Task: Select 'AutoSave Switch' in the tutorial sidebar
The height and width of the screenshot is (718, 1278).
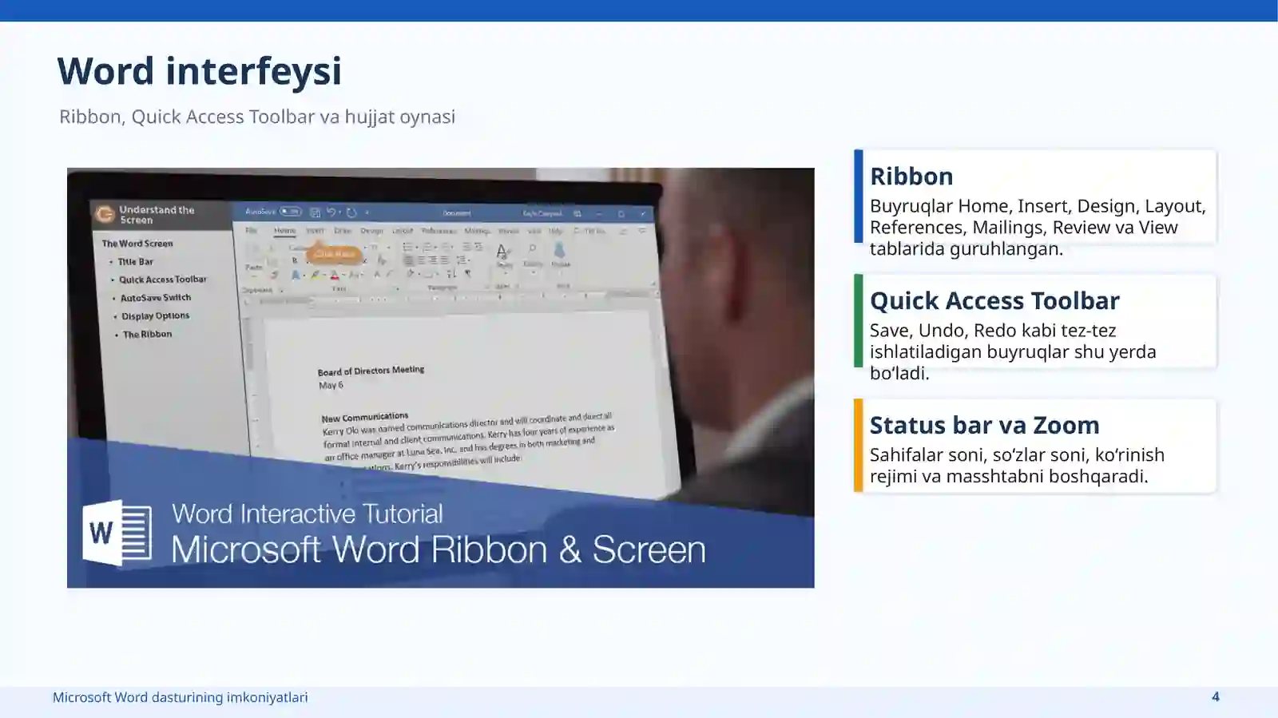Action: click(156, 298)
